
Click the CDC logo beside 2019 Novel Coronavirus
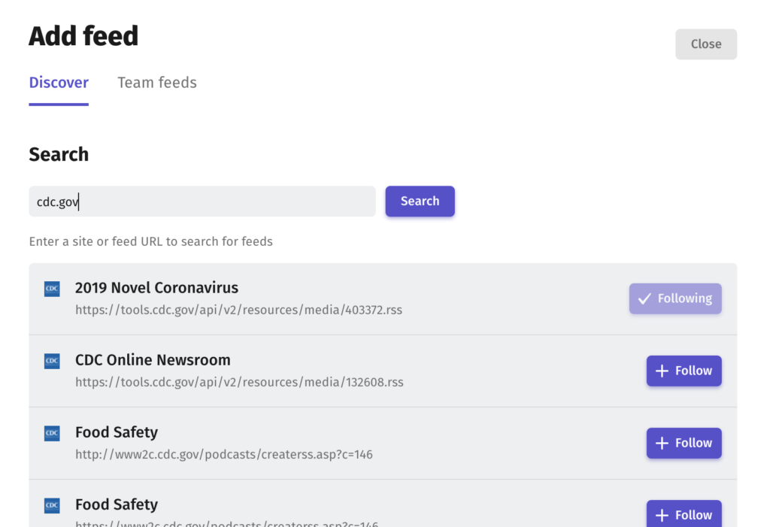point(52,289)
